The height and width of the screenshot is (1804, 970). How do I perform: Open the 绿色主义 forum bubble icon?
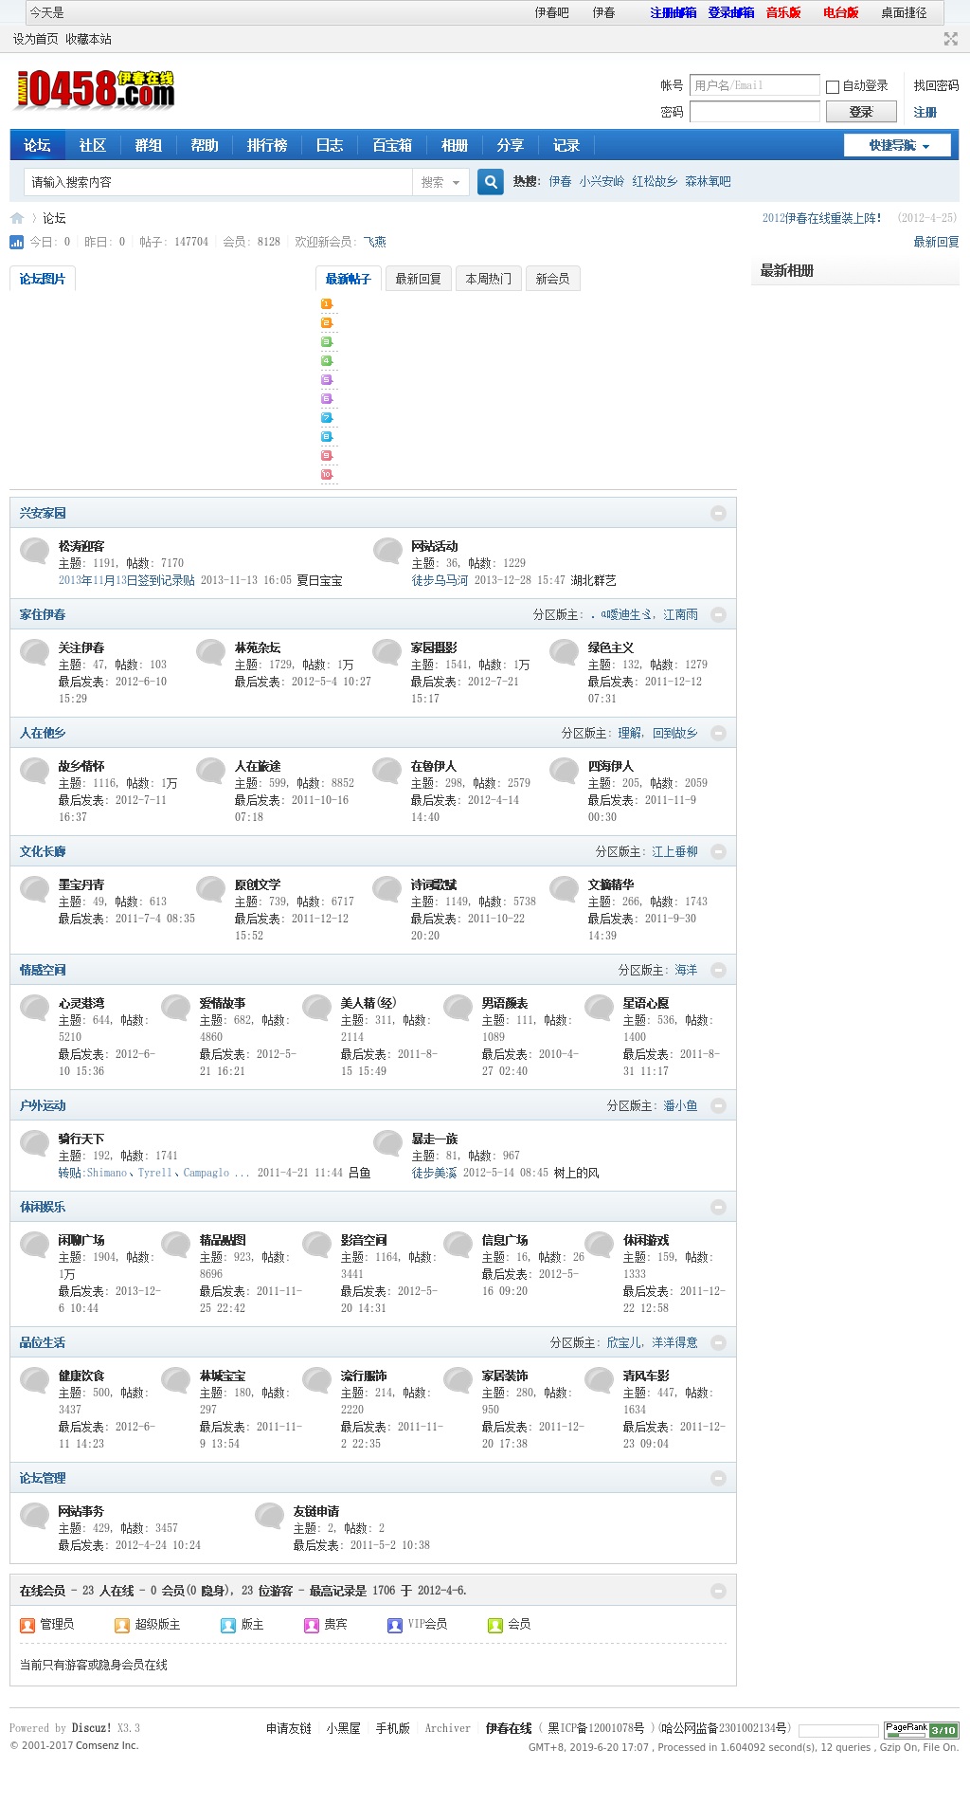tap(565, 651)
